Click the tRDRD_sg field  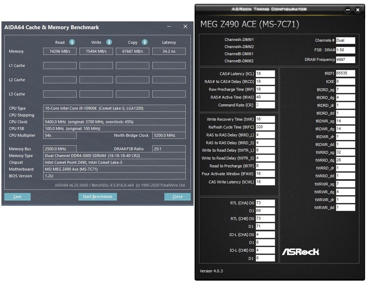(x=345, y=90)
